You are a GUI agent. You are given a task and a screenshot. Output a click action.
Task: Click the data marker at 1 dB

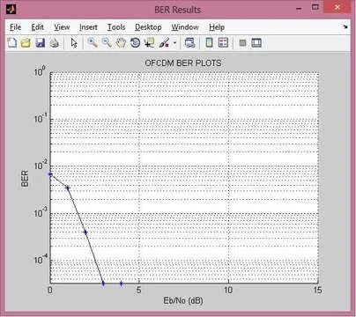pyautogui.click(x=68, y=188)
